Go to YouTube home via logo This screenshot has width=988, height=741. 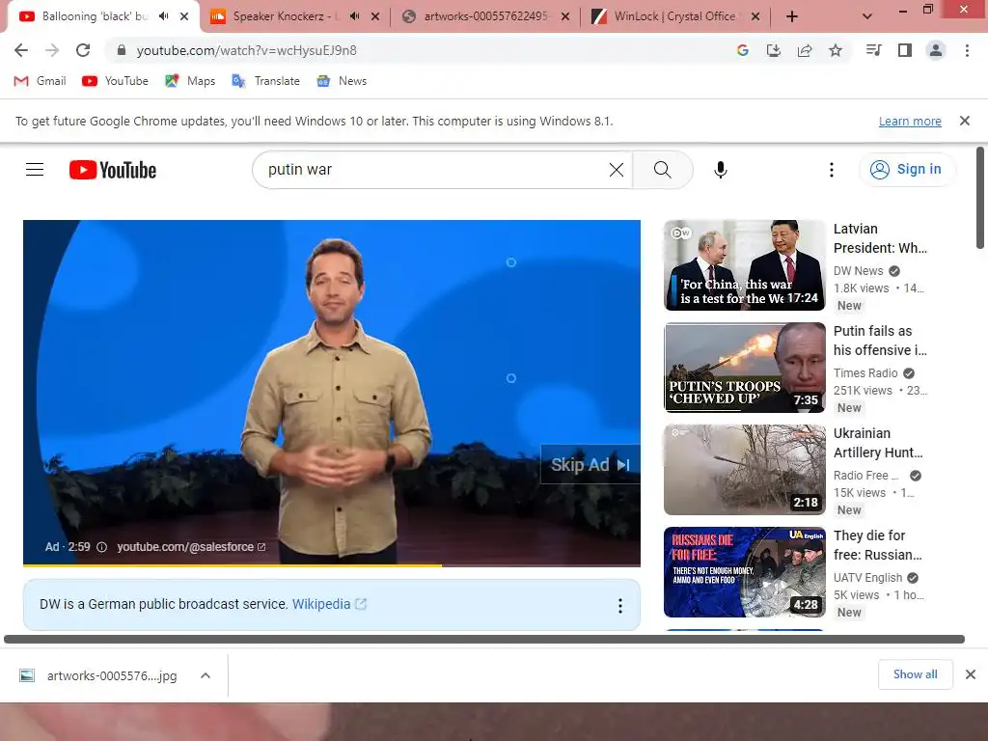113,170
